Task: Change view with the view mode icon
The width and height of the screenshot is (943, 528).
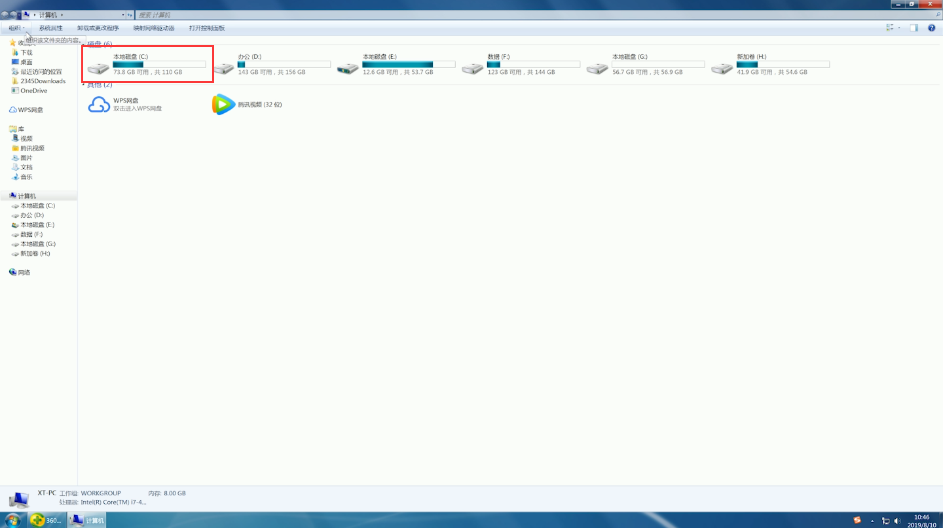Action: tap(890, 28)
